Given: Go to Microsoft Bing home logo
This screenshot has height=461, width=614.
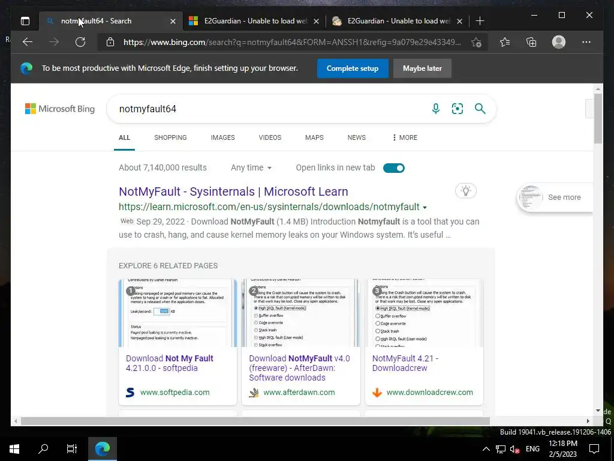Looking at the screenshot, I should (60, 109).
